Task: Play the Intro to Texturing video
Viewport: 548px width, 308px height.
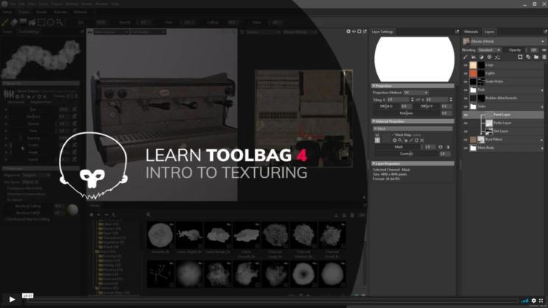Action: coord(12,300)
